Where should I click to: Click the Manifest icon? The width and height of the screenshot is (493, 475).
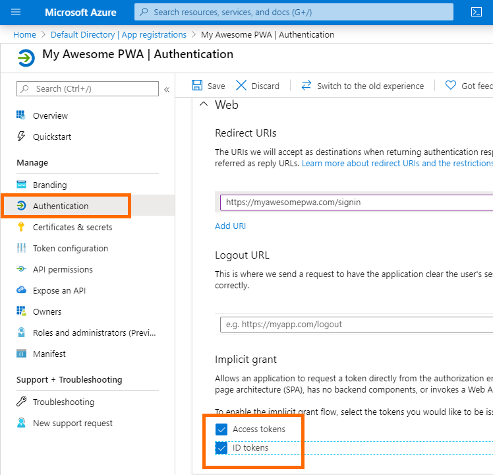[21, 354]
